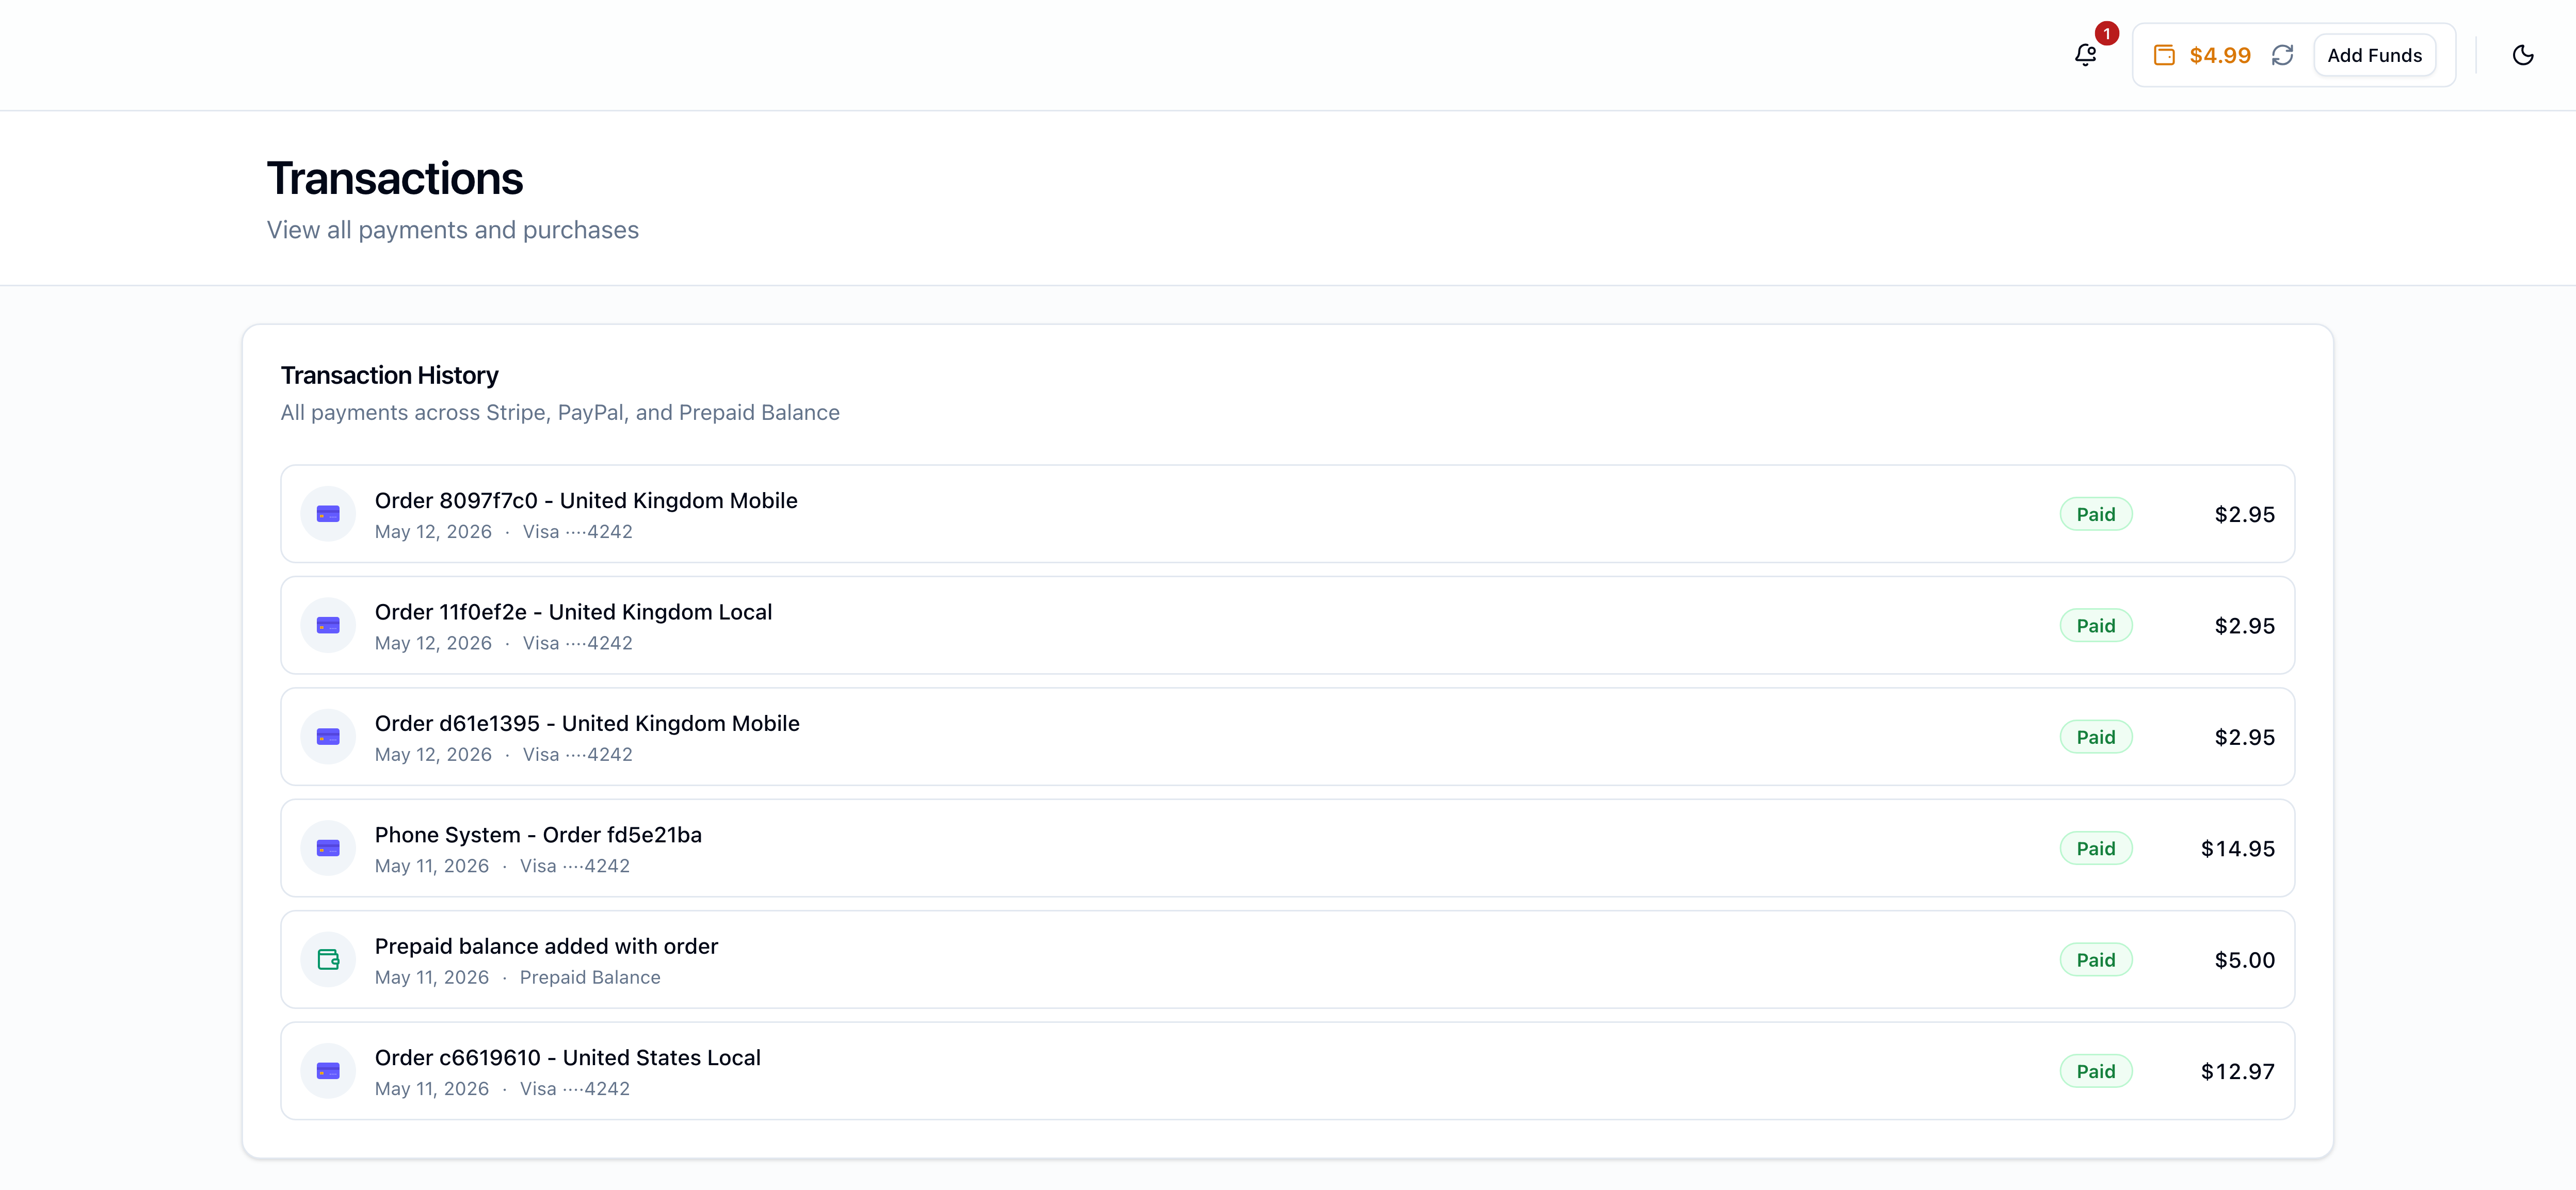This screenshot has width=2576, height=1190.
Task: Click Paid badge on Order d61e1395
Action: [2096, 737]
